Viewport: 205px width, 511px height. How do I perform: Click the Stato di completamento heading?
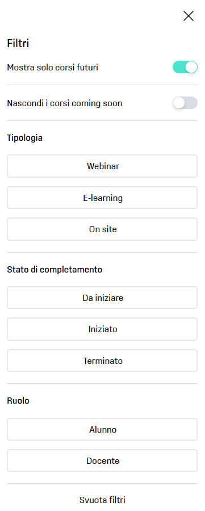click(55, 270)
